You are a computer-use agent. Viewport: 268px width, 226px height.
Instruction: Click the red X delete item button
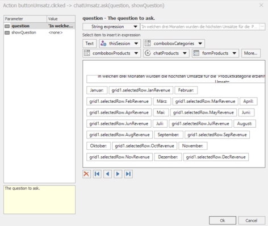pyautogui.click(x=86, y=174)
